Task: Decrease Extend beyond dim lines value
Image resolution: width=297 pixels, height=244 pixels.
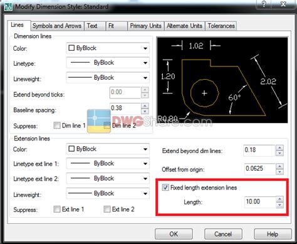Action: [279, 154]
